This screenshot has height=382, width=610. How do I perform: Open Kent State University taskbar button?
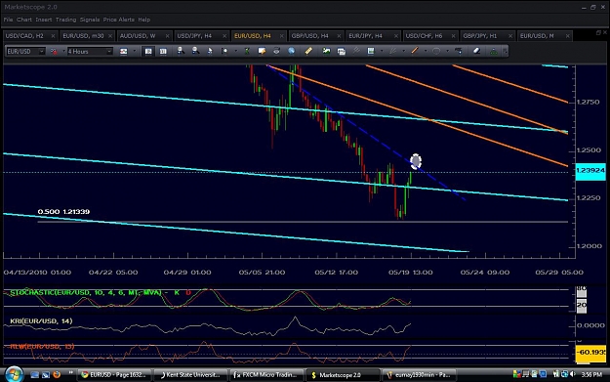click(x=190, y=375)
